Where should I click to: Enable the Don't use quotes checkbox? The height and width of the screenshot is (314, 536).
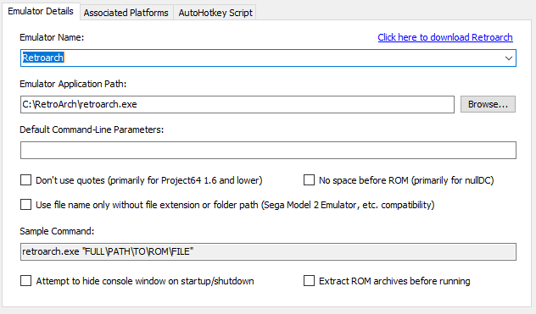(x=26, y=180)
